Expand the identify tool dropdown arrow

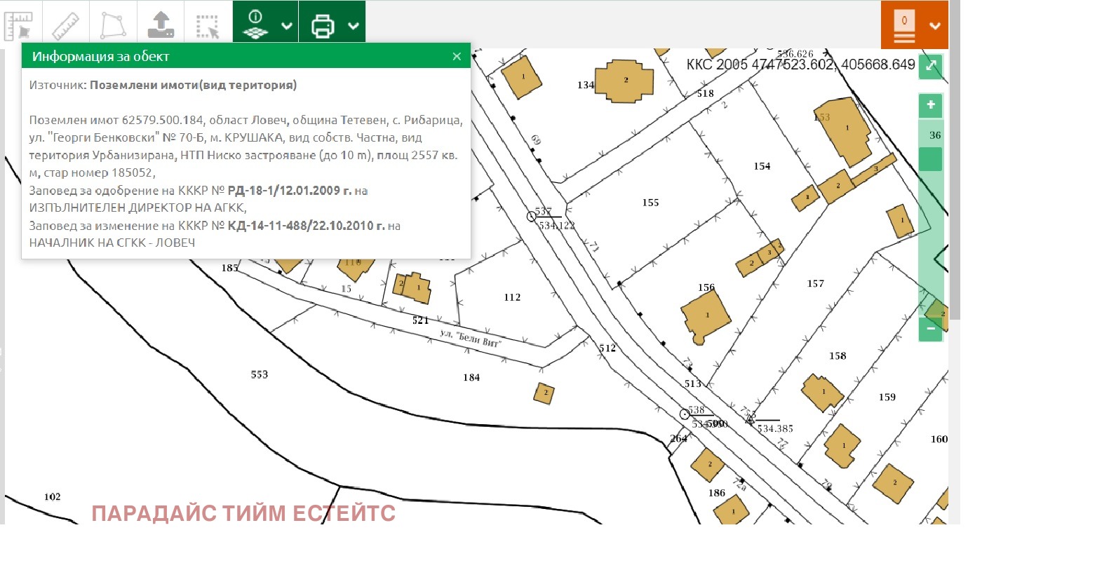[287, 26]
